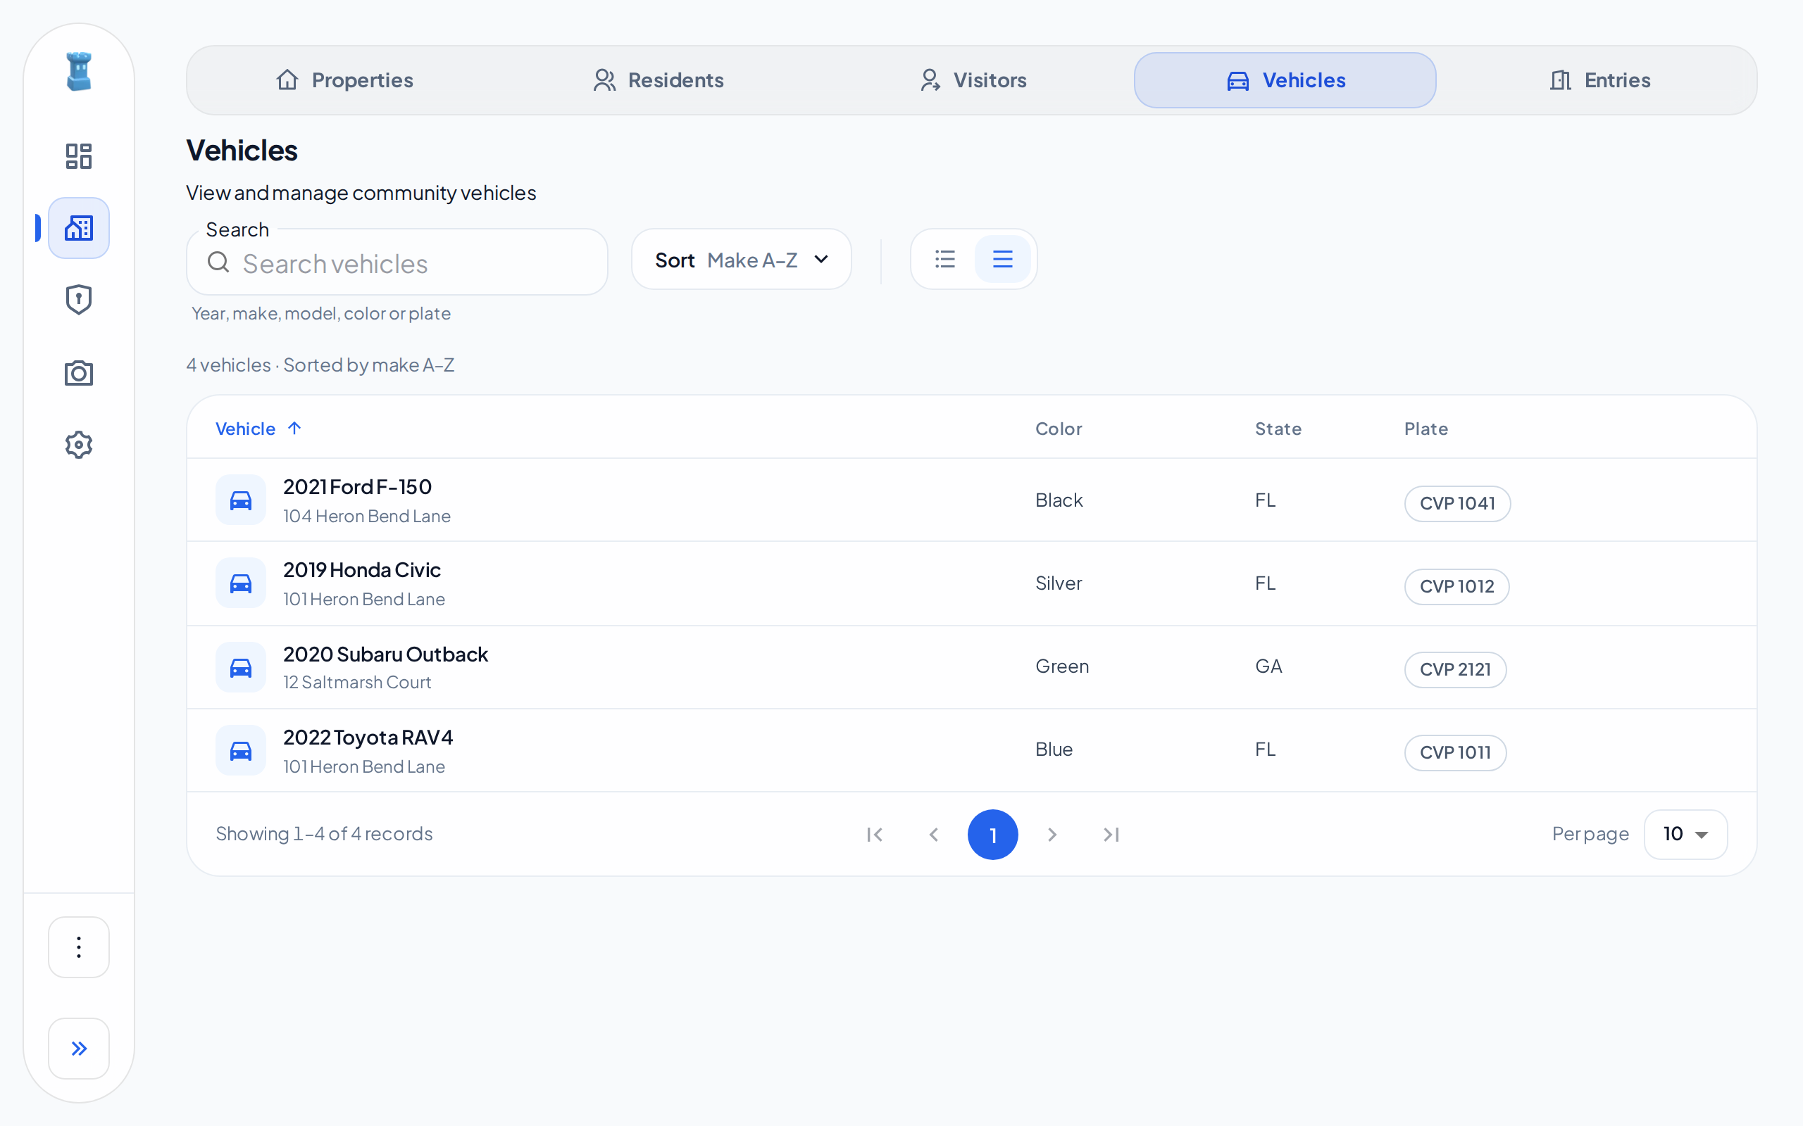Open the settings gear sidebar icon
The width and height of the screenshot is (1803, 1126).
(x=79, y=445)
